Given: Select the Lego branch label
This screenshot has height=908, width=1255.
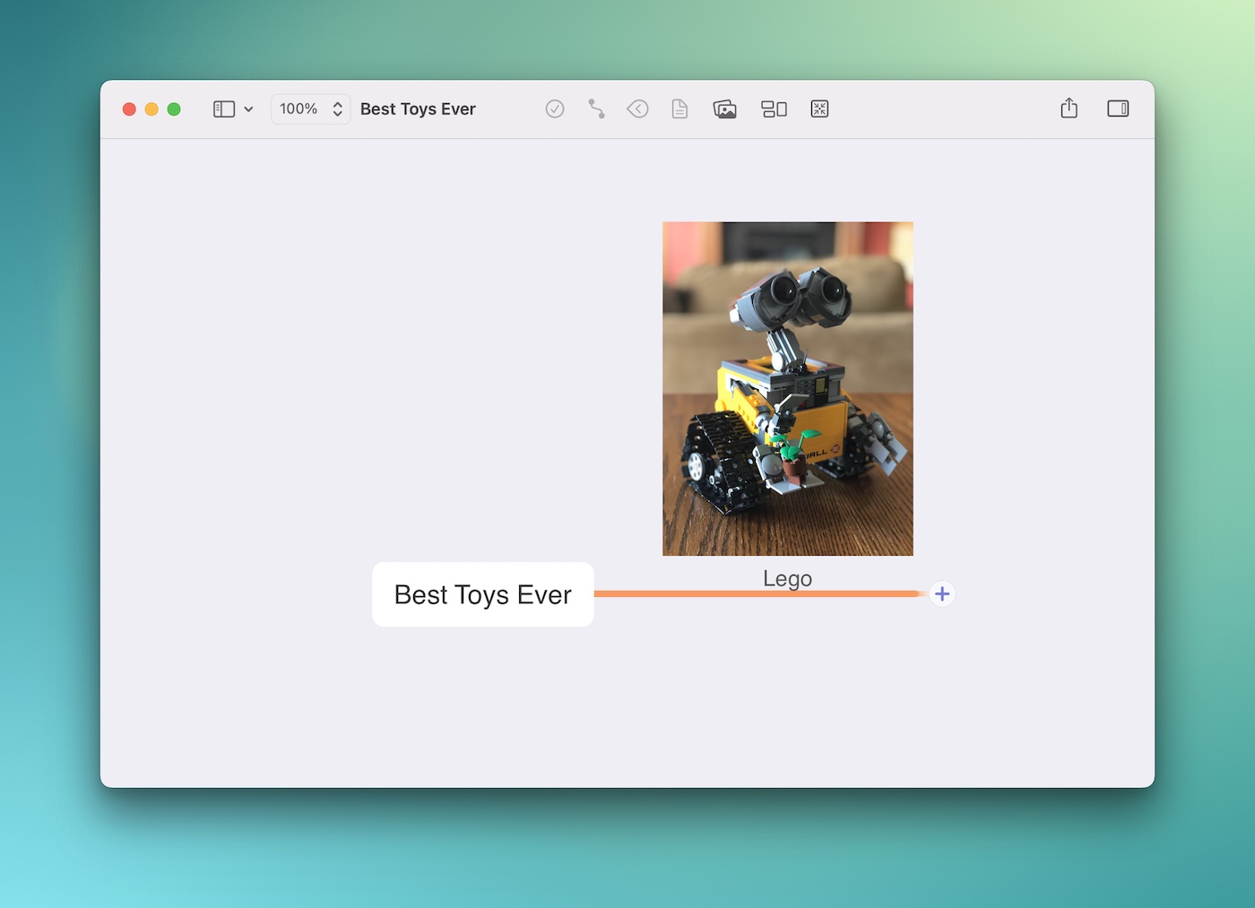Looking at the screenshot, I should [787, 578].
